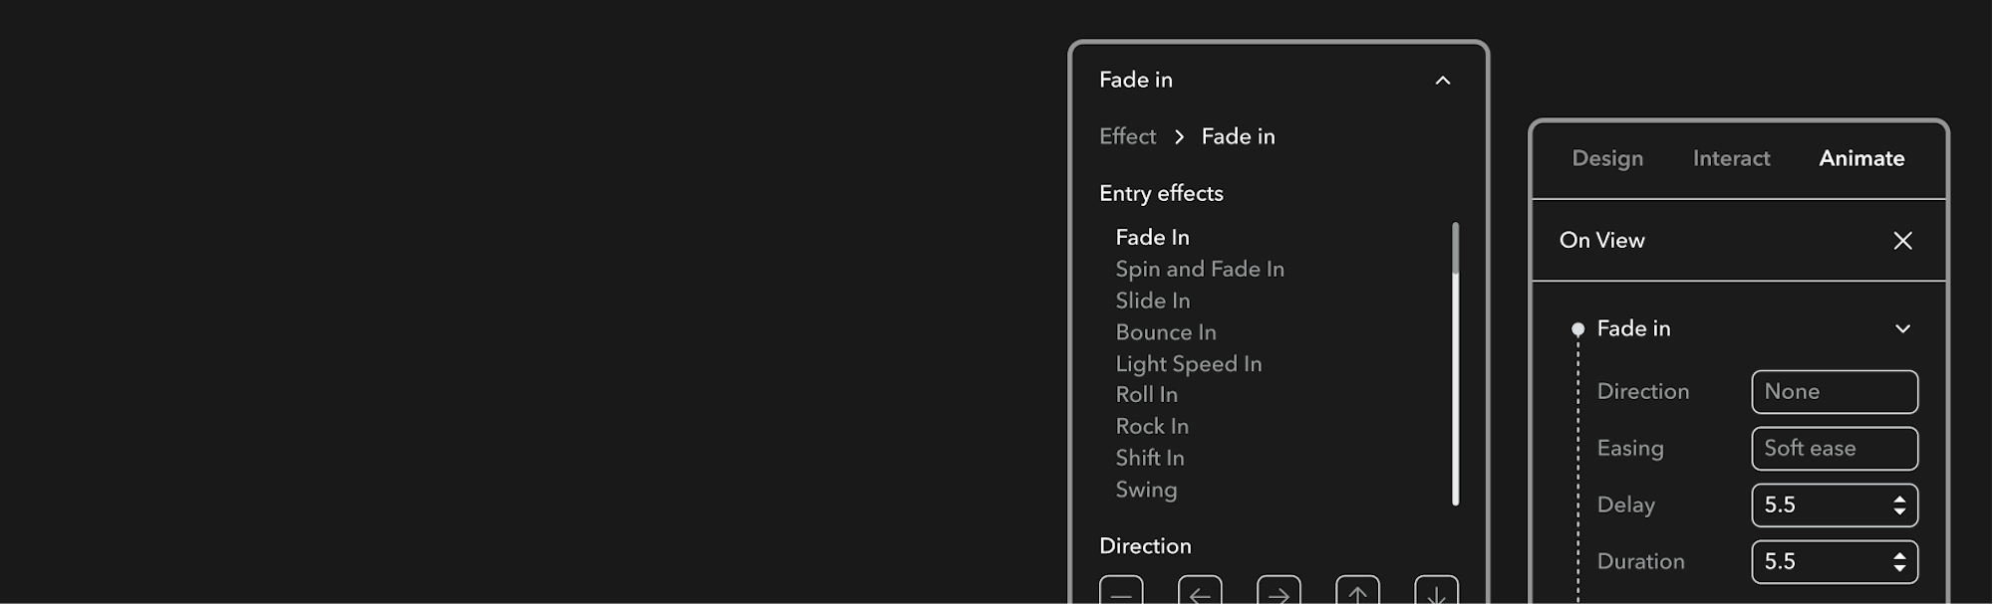Click the Effect breadcrumb link
The height and width of the screenshot is (604, 1993).
pyautogui.click(x=1127, y=136)
